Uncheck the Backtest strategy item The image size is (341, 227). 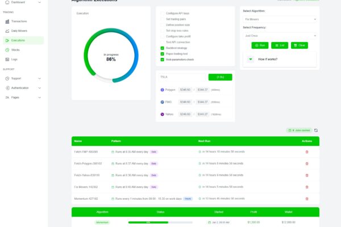163,48
